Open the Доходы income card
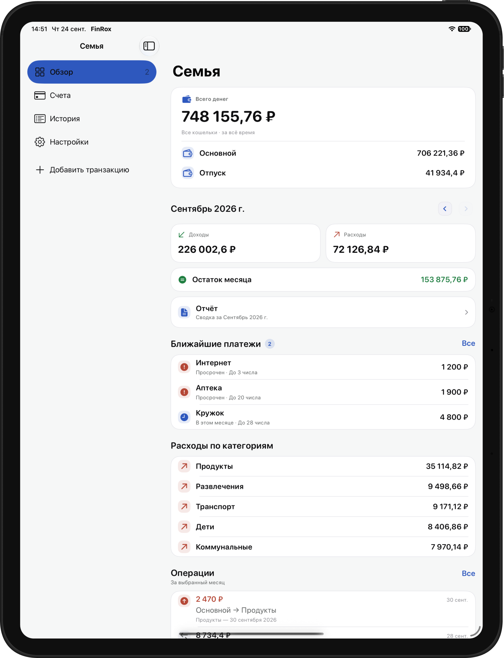 click(x=245, y=243)
